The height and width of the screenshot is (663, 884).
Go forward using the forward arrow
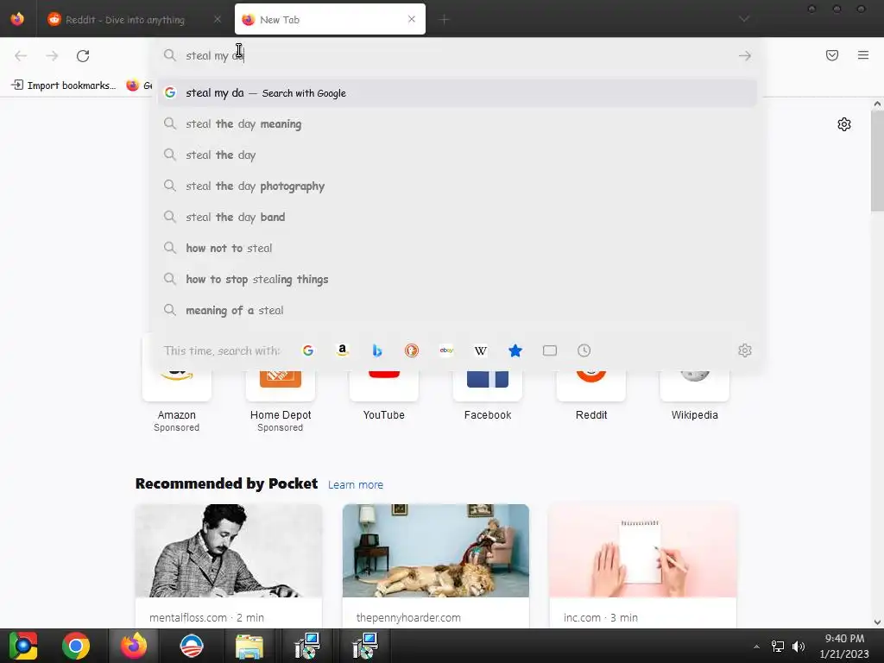click(x=52, y=56)
